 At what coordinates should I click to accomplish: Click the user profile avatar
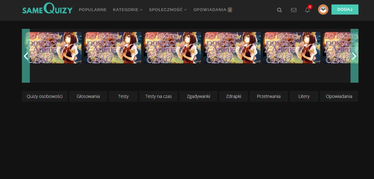(323, 10)
